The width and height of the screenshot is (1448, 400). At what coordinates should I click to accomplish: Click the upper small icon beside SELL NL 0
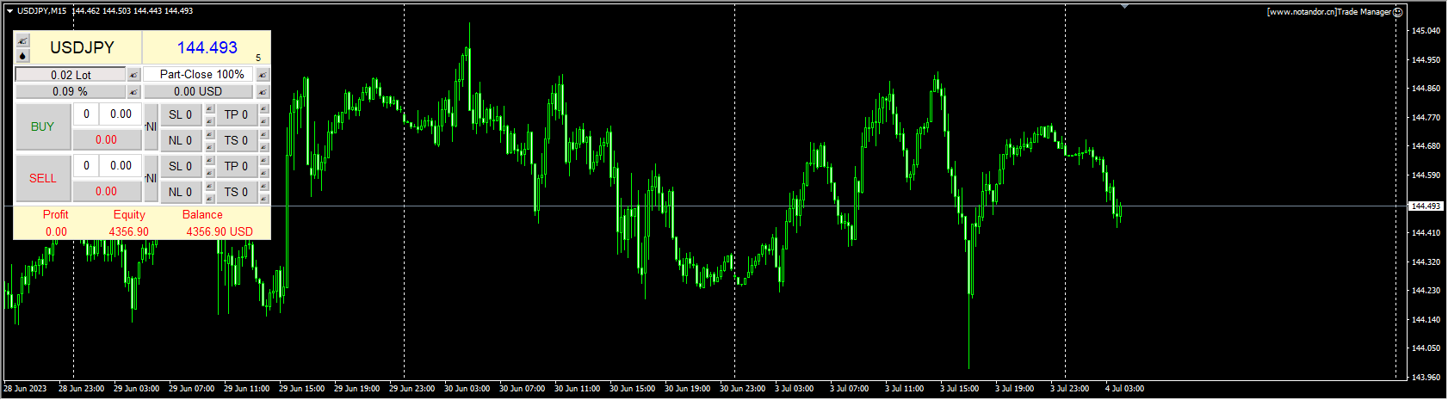tap(209, 187)
